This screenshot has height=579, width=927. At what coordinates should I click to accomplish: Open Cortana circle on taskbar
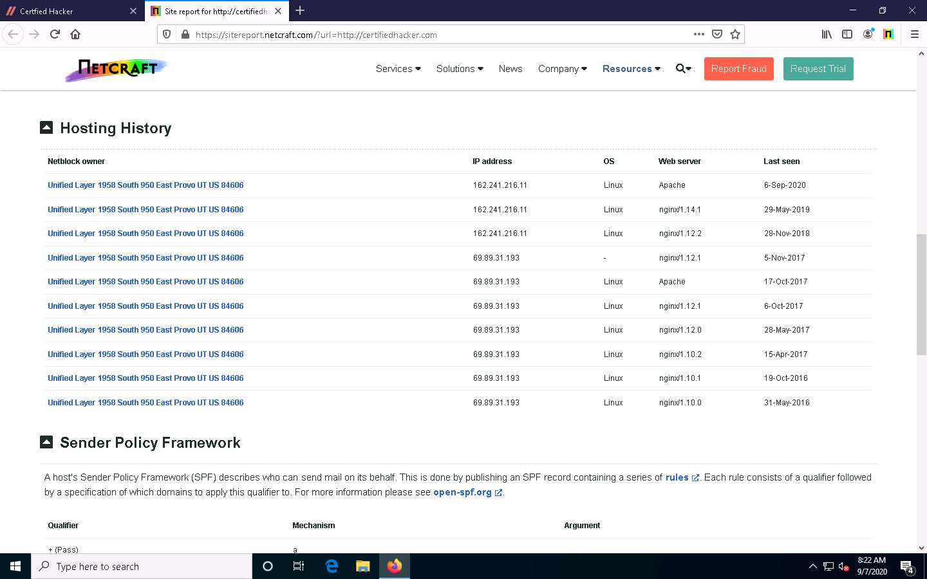tap(268, 566)
